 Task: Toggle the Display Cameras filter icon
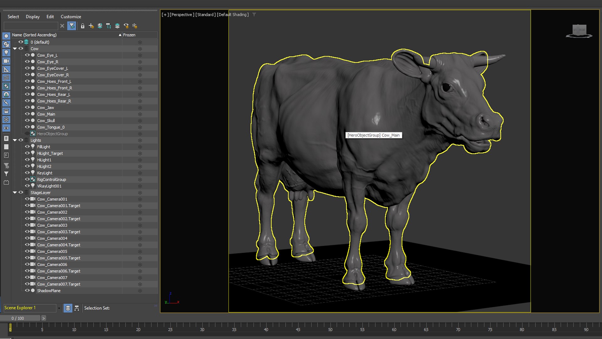(6, 61)
